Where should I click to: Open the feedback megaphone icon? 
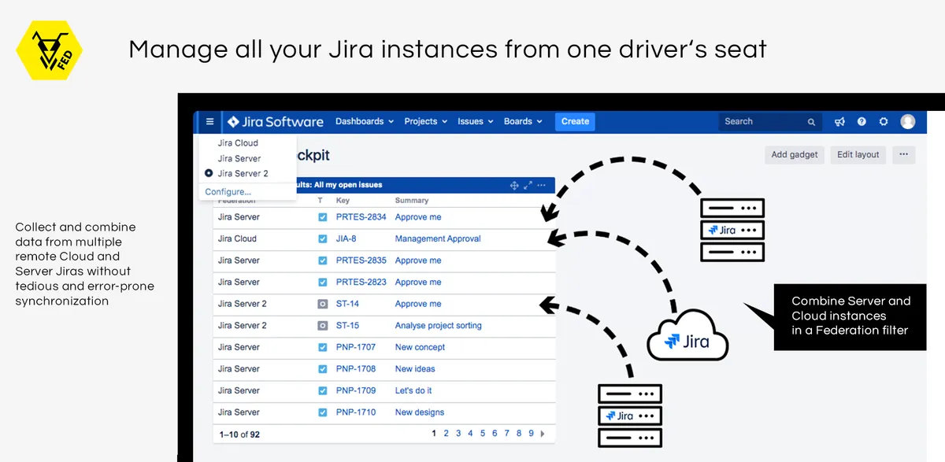(839, 121)
